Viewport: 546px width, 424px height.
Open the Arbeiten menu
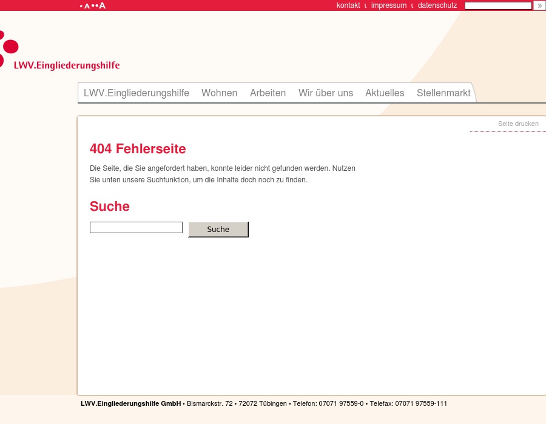[268, 93]
